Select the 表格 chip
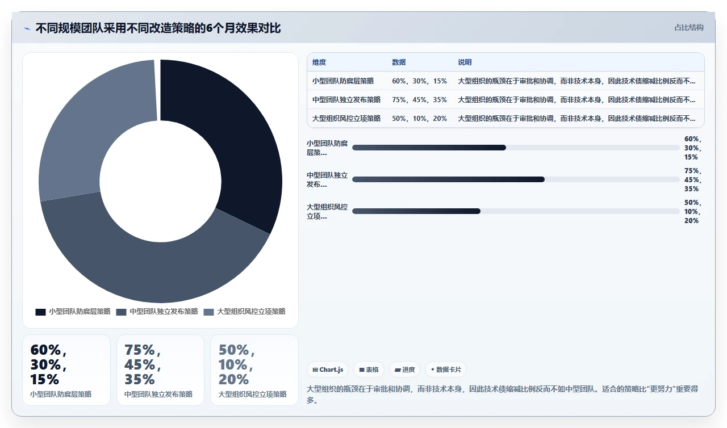The width and height of the screenshot is (727, 428). click(x=369, y=370)
